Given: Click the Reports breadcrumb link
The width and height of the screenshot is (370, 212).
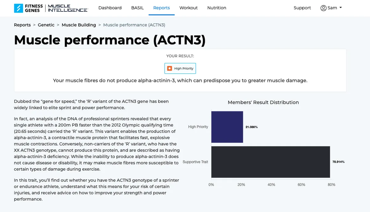Looking at the screenshot, I should pos(22,25).
